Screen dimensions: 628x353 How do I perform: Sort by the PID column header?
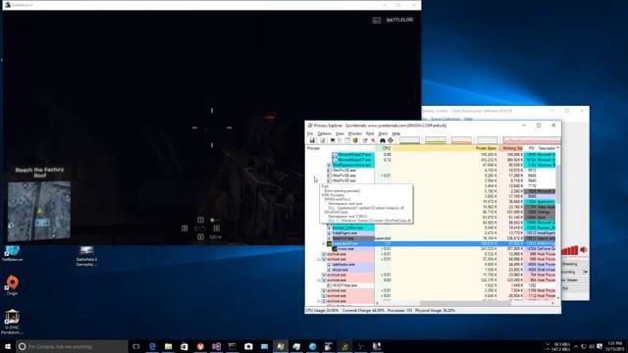pyautogui.click(x=530, y=148)
